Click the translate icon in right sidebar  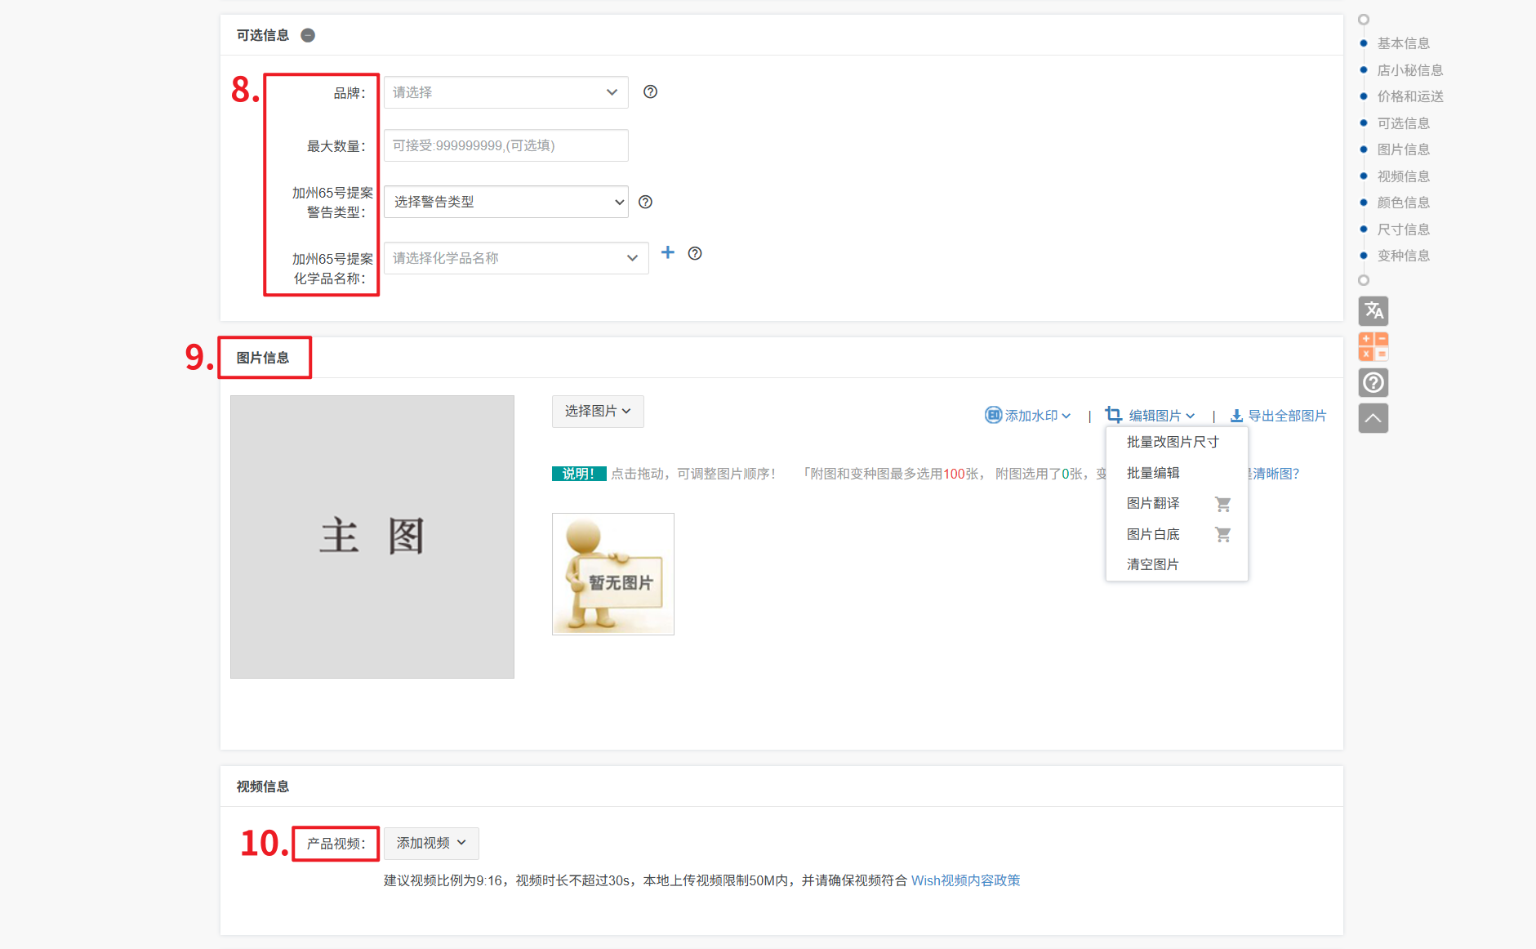(1373, 311)
